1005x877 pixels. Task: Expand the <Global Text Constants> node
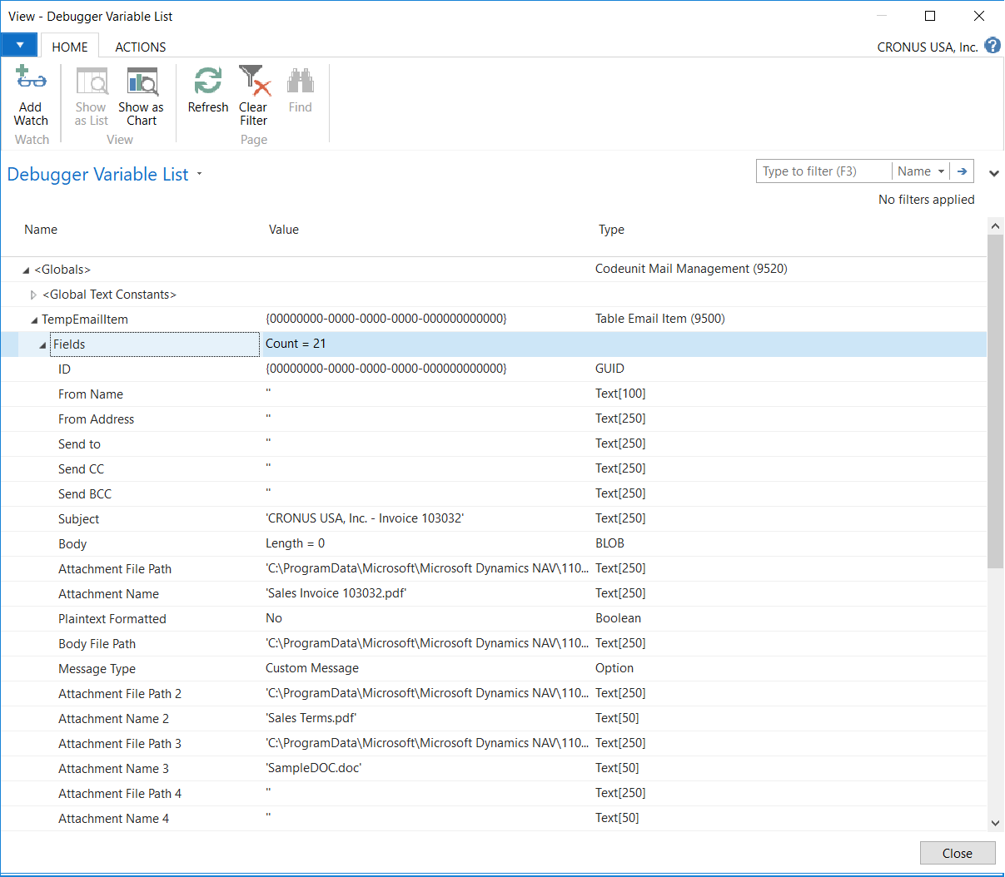(33, 295)
